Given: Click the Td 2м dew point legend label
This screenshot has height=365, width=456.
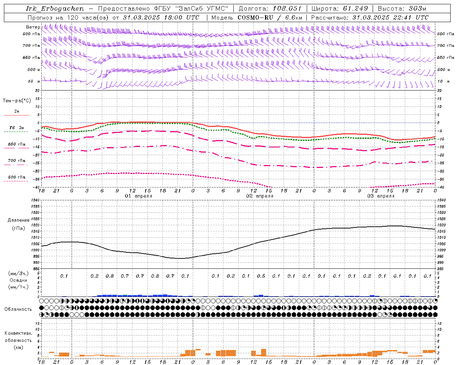Looking at the screenshot, I should pos(17,128).
